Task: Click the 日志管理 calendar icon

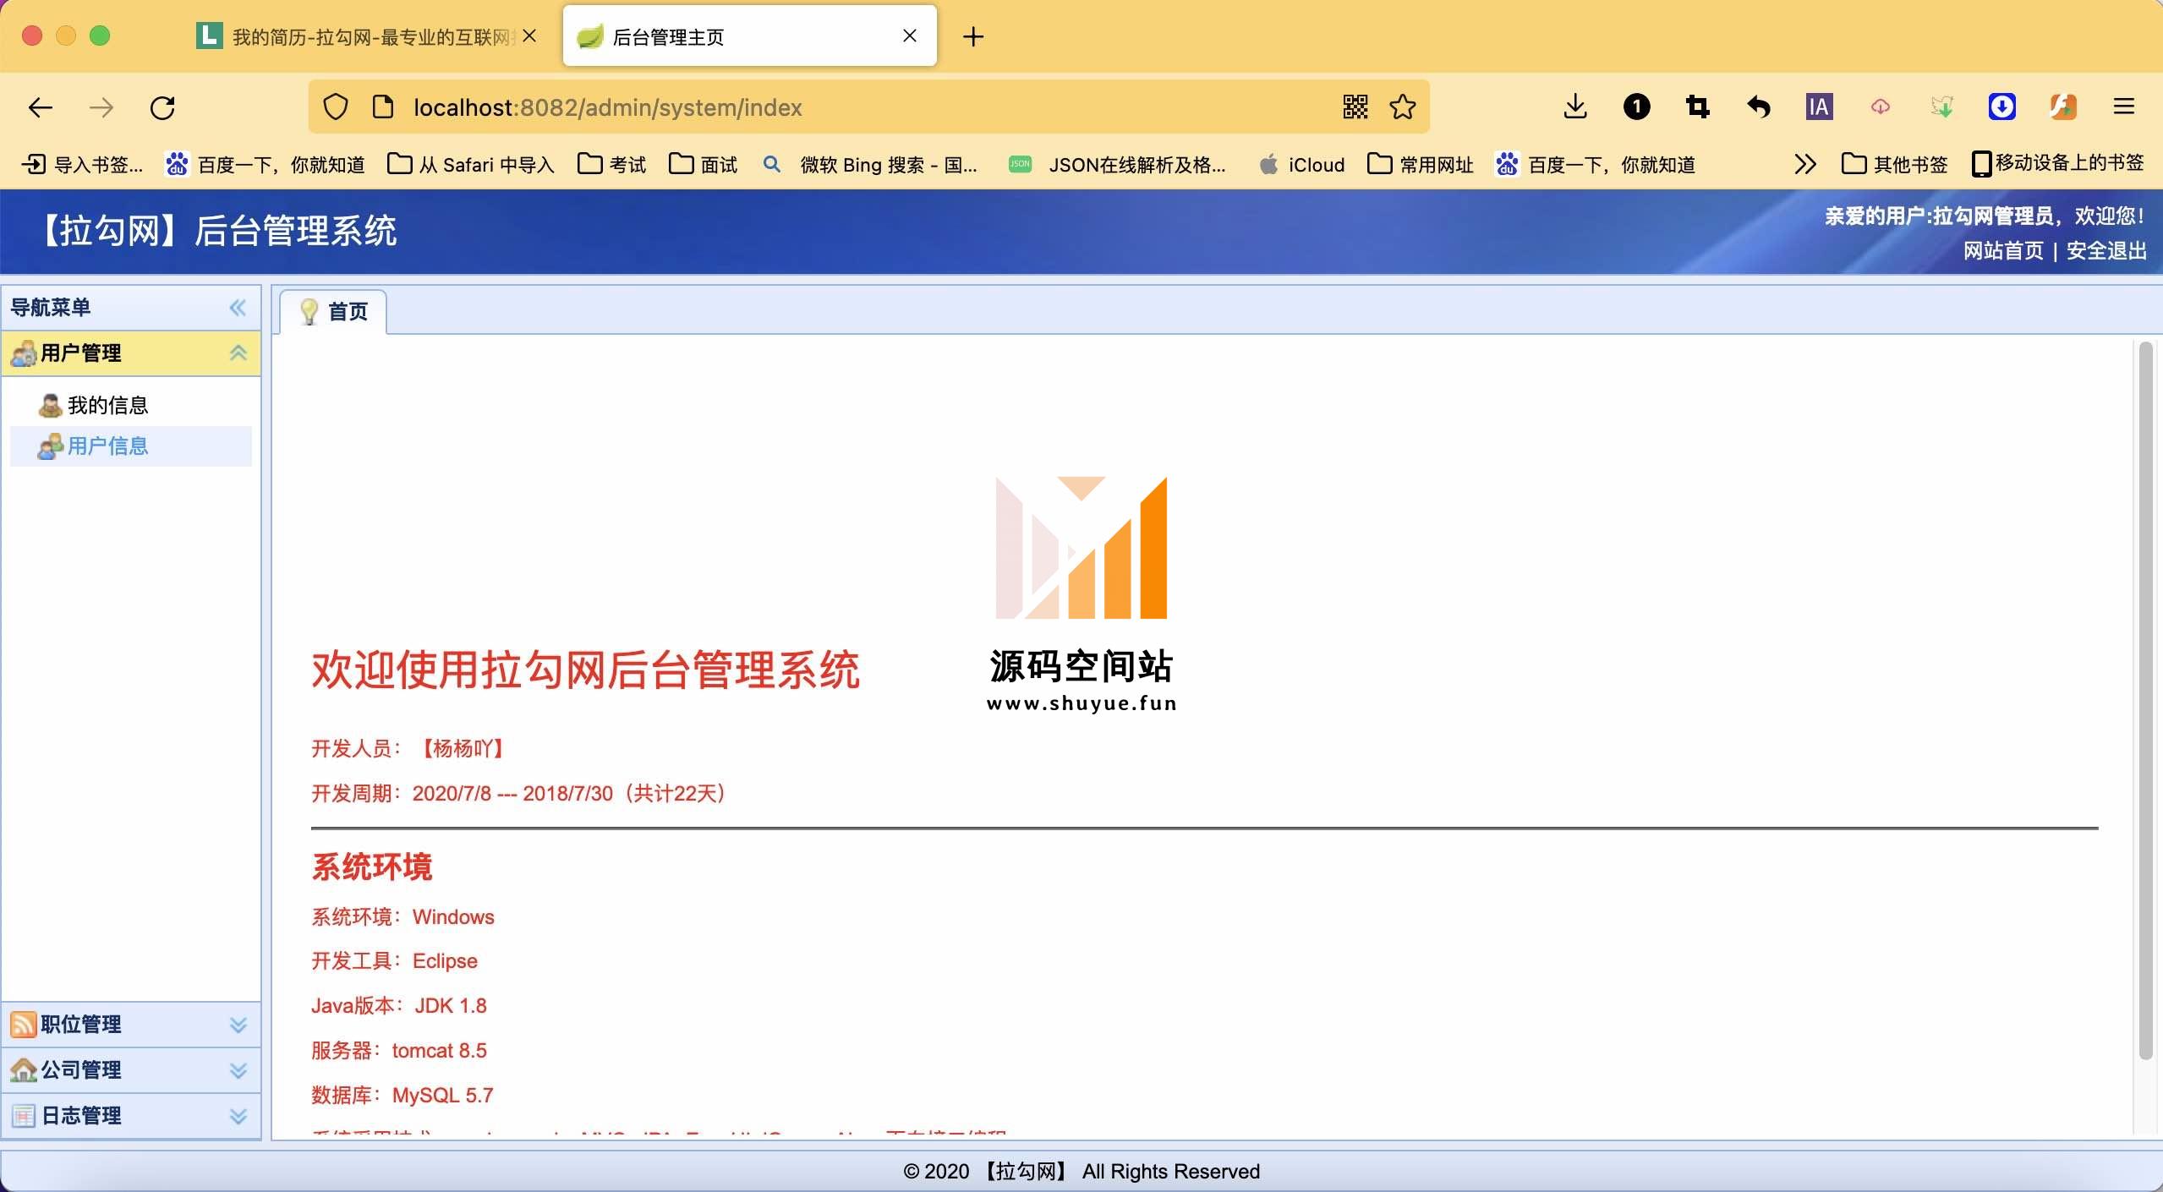Action: [24, 1116]
